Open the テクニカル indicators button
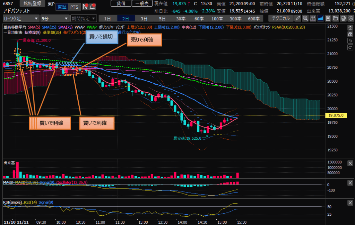The width and height of the screenshot is (355, 225). [281, 18]
